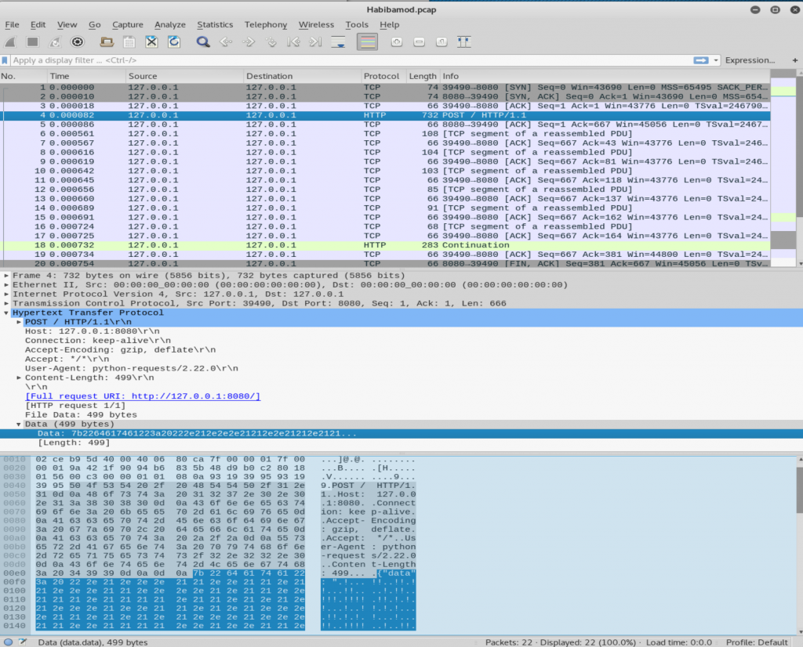Collapse Hypertext Transfer Protocol node
803x647 pixels.
[x=6, y=313]
